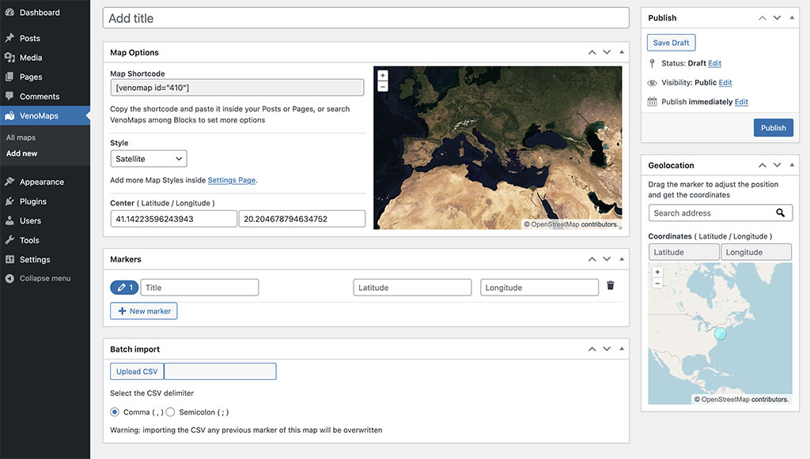Click the VenoMaps map icon
This screenshot has height=459, width=810.
[9, 115]
